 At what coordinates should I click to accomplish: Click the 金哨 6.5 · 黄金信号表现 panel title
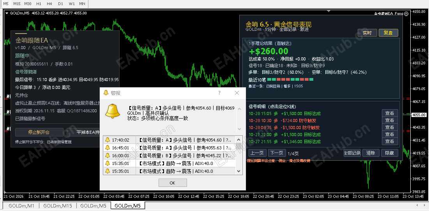click(279, 25)
